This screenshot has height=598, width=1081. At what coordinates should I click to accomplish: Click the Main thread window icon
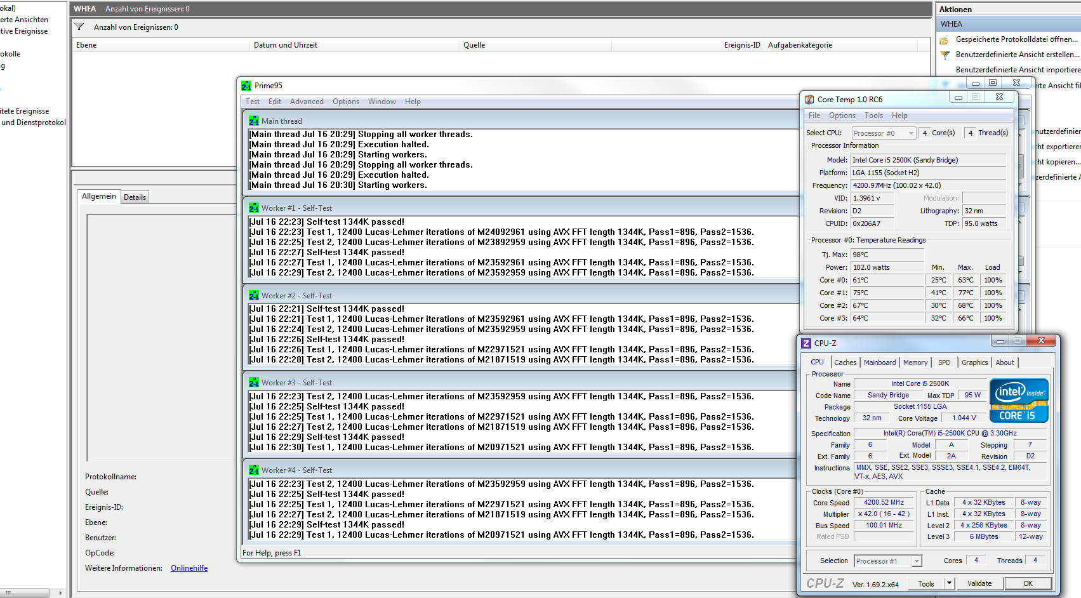(x=254, y=121)
